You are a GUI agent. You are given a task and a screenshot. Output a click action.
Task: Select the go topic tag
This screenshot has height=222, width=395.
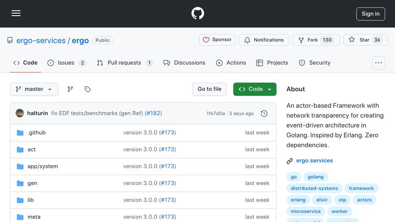pos(294,177)
